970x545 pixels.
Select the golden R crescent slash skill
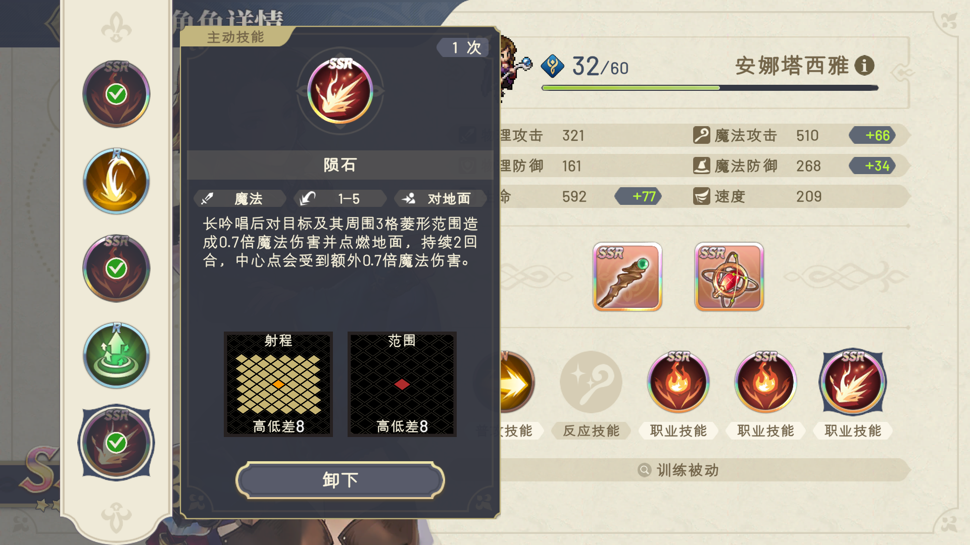click(x=116, y=181)
